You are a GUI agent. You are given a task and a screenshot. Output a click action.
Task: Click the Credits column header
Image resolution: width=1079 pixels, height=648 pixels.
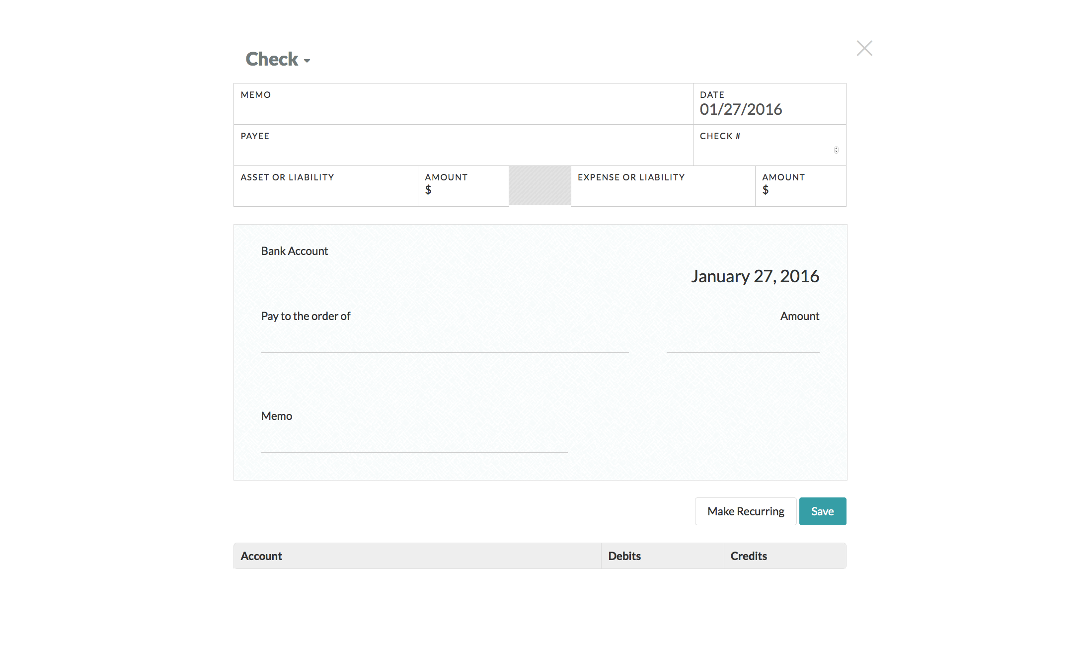[x=749, y=556]
